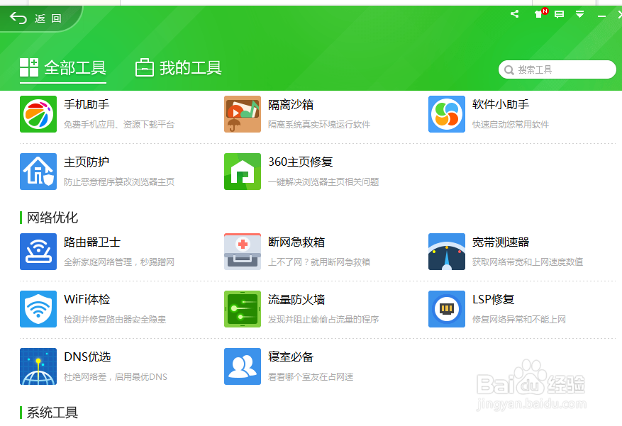This screenshot has height=426, width=622.
Task: Click the 宽带测速器 title text
Action: click(501, 242)
